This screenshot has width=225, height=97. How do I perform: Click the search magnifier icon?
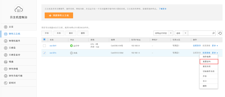(x=214, y=33)
